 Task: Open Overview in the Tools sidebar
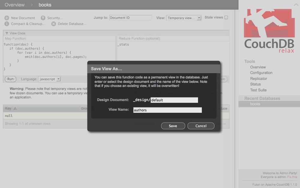coord(258,67)
